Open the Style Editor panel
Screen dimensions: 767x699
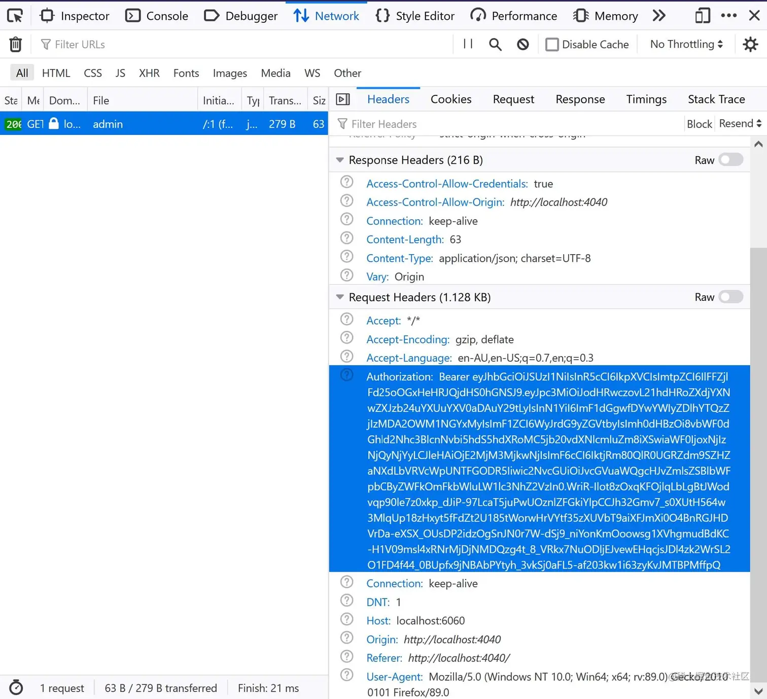(415, 16)
